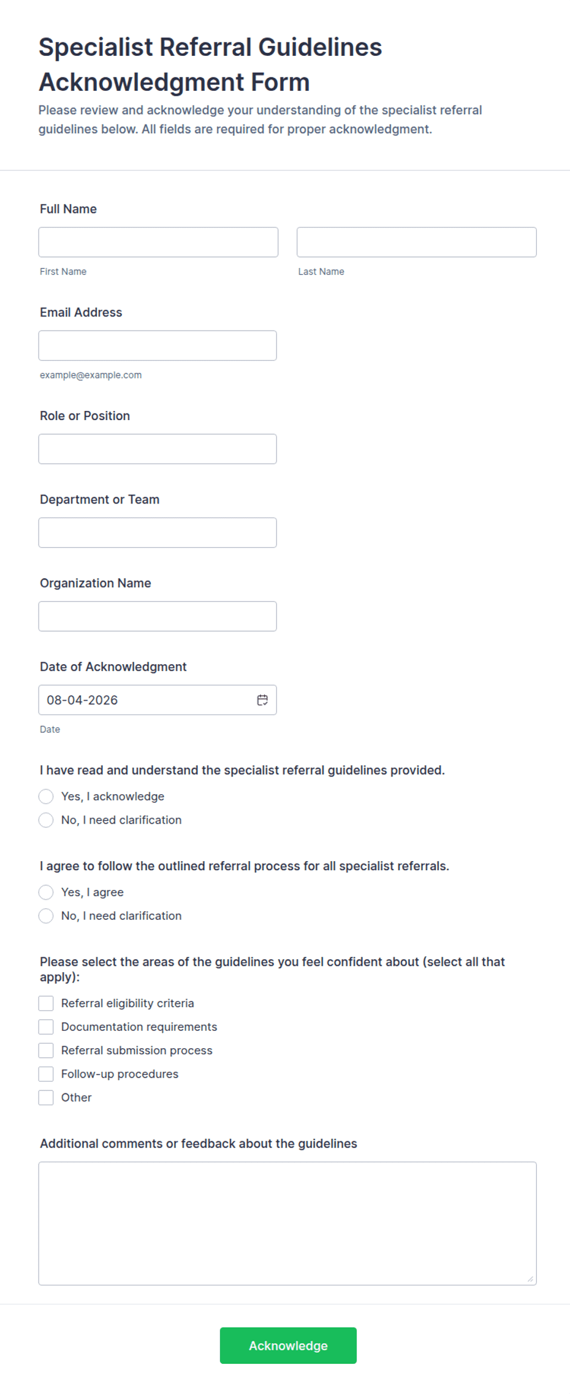Click the First Name input field
570x1394 pixels.
pyautogui.click(x=158, y=242)
